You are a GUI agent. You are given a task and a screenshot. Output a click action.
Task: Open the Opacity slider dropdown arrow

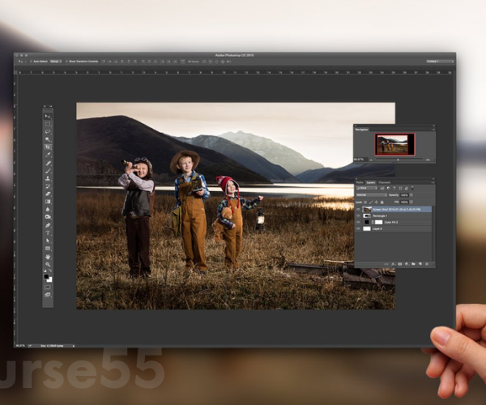click(411, 195)
